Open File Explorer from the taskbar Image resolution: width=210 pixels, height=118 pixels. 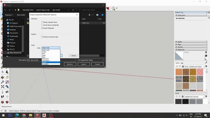tap(31, 115)
